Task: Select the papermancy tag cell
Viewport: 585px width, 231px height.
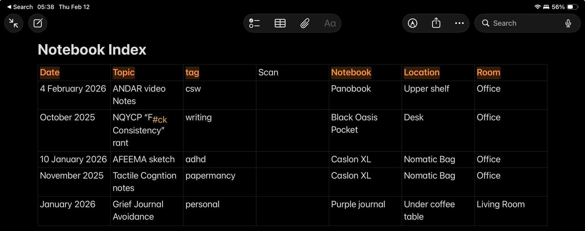Action: tap(210, 176)
